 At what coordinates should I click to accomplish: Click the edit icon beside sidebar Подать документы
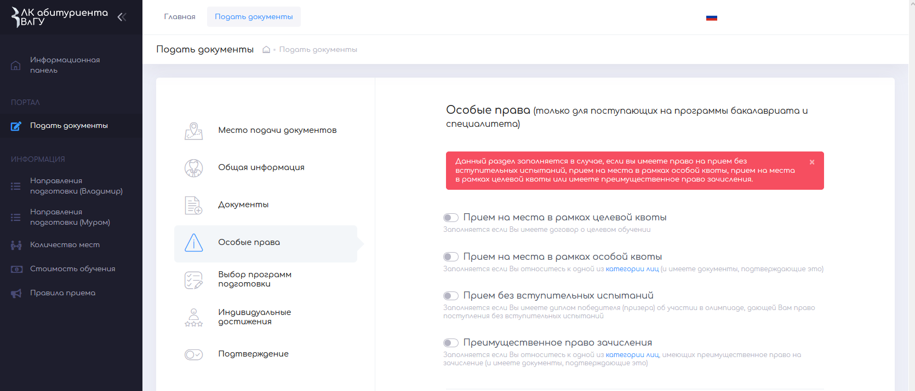point(16,126)
